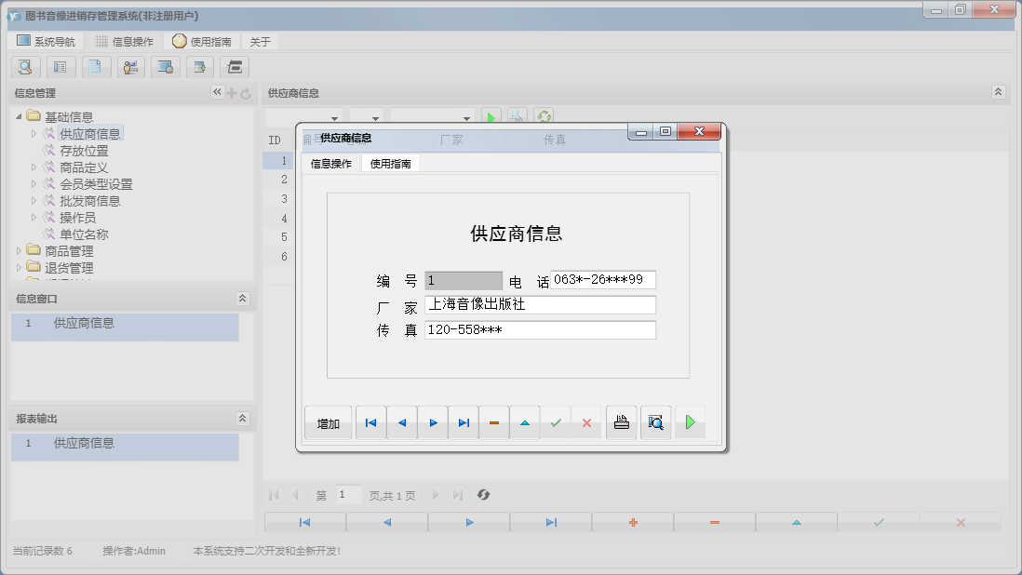Collapse the 报表输出 panel
The height and width of the screenshot is (575, 1022).
242,419
